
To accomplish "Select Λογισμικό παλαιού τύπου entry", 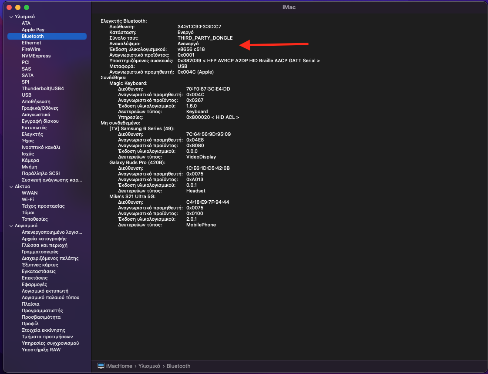I will pyautogui.click(x=50, y=298).
